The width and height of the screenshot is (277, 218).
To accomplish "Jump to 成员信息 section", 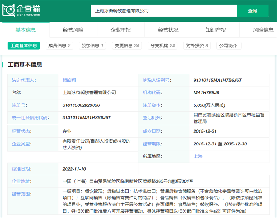I will [x=59, y=46].
